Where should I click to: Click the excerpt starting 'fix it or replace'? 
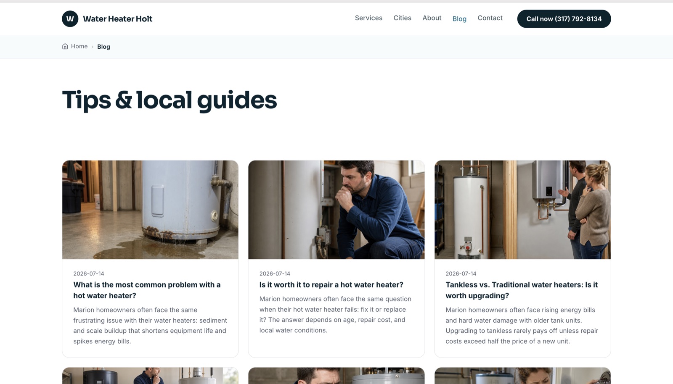point(335,315)
